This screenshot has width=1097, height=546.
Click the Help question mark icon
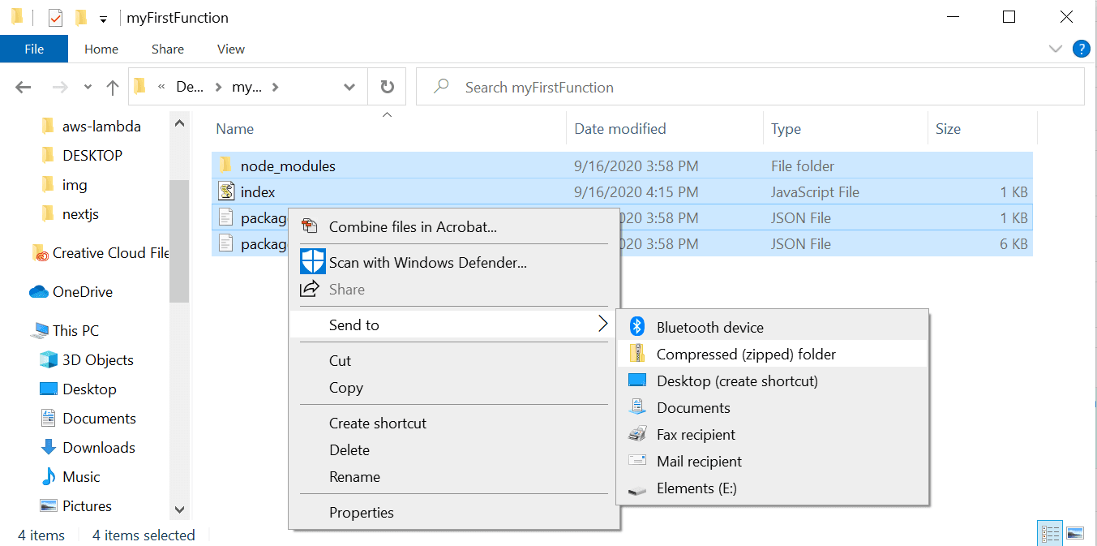(x=1081, y=49)
